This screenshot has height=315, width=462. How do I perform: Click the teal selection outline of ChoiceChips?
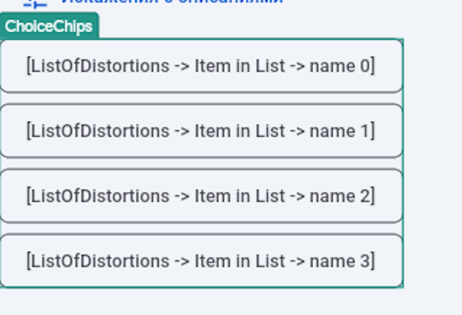pyautogui.click(x=404, y=161)
